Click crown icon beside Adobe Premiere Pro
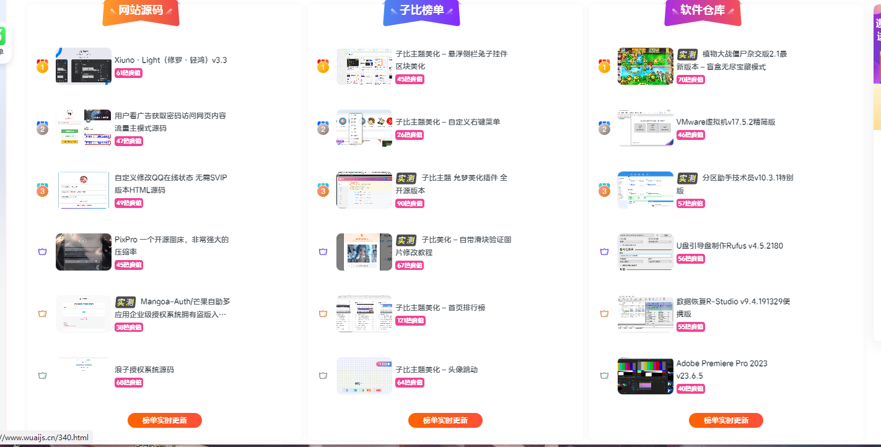Viewport: 881px width, 447px height. point(604,375)
